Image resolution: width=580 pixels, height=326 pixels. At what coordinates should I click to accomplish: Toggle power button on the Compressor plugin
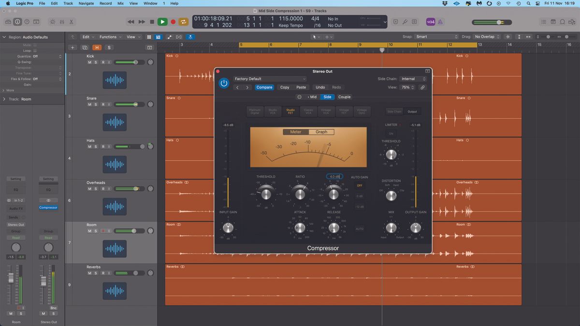pyautogui.click(x=224, y=83)
